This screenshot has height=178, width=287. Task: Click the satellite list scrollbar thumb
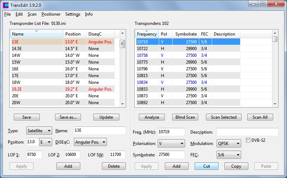pyautogui.click(x=123, y=44)
